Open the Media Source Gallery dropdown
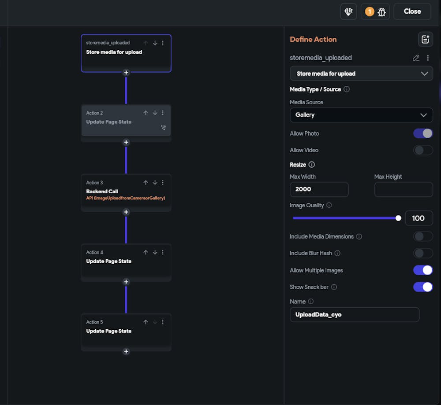441x405 pixels. click(361, 115)
